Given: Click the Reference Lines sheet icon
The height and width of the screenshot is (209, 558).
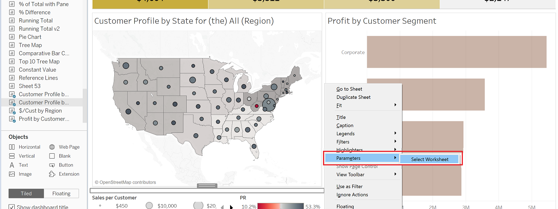Looking at the screenshot, I should [12, 78].
